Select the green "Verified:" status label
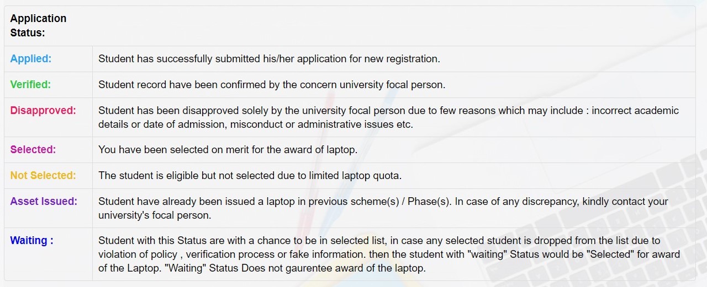 [30, 85]
